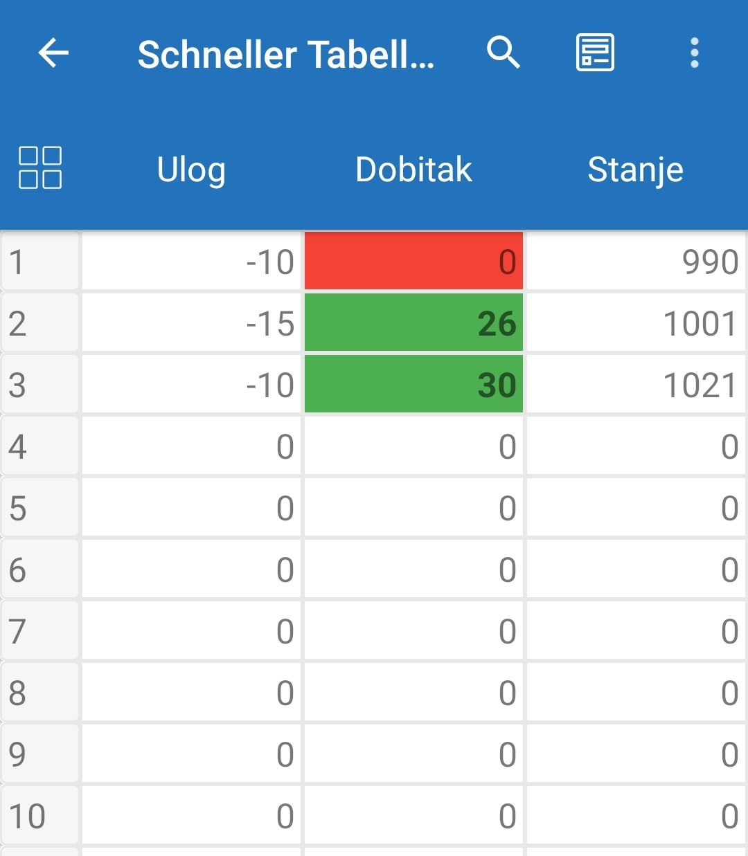The image size is (748, 856).
Task: Open the form view icon
Action: pyautogui.click(x=595, y=53)
